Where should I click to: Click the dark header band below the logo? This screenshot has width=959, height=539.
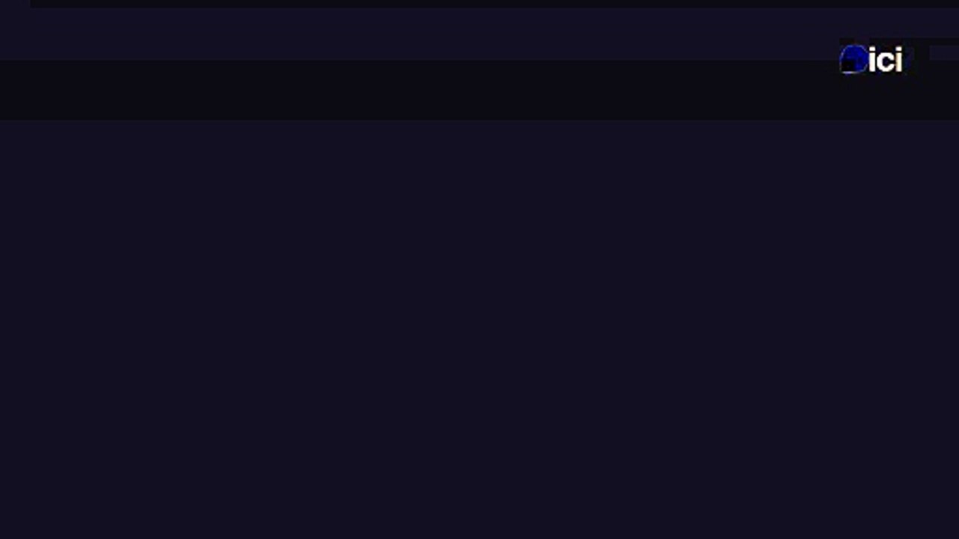point(479,90)
